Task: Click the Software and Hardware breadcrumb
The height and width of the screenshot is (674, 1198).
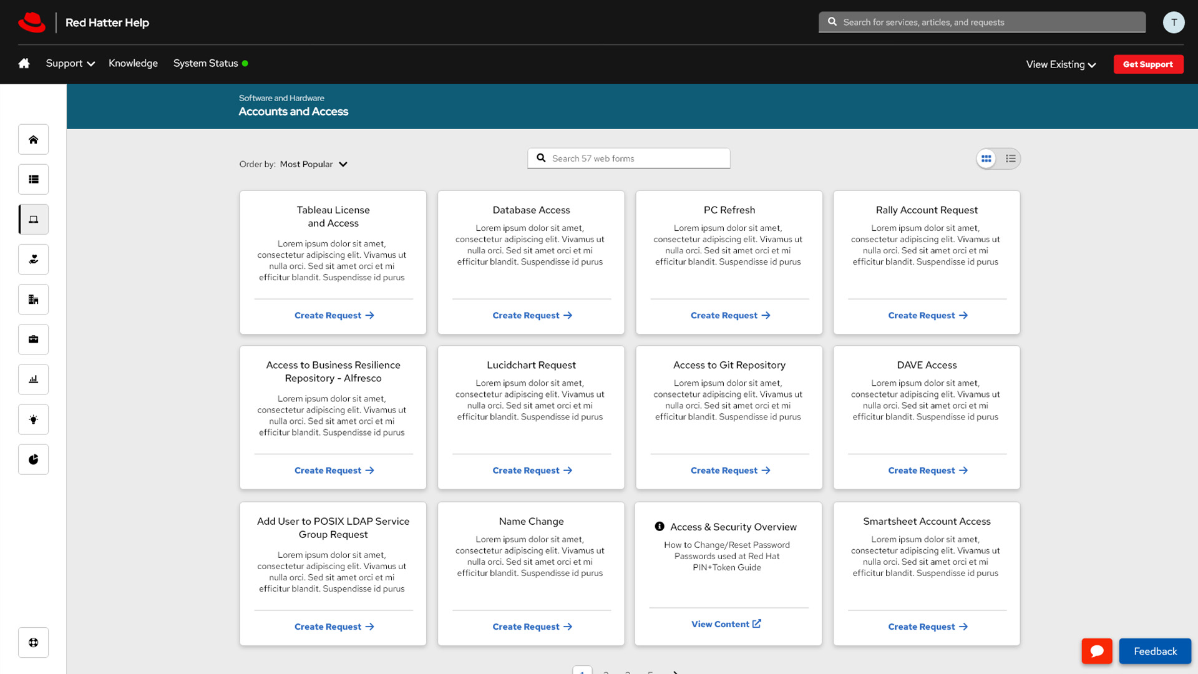Action: point(281,98)
